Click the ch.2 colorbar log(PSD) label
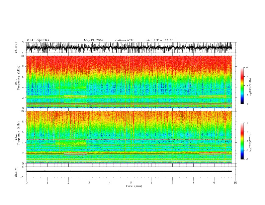The image size is (265, 205). (251, 143)
